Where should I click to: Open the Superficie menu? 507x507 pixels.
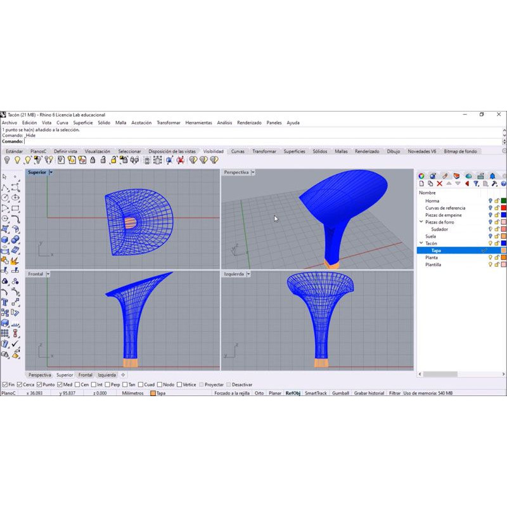[82, 123]
